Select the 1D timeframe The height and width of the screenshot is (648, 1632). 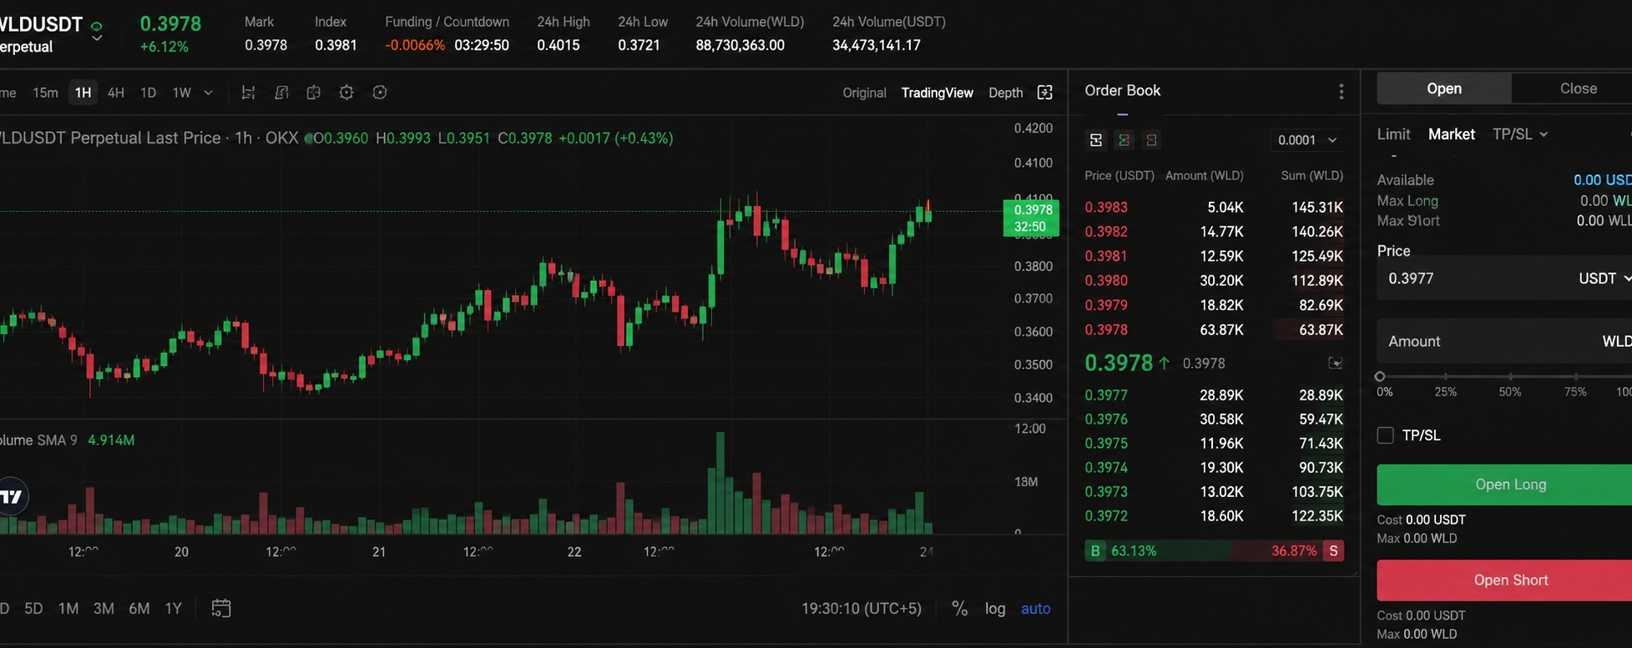tap(148, 93)
